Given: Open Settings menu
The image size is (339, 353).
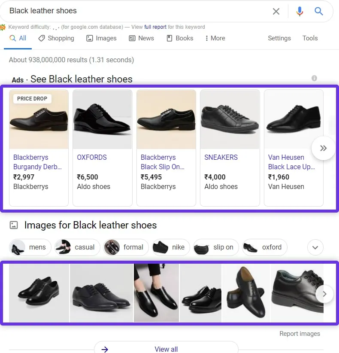Looking at the screenshot, I should click(x=279, y=38).
